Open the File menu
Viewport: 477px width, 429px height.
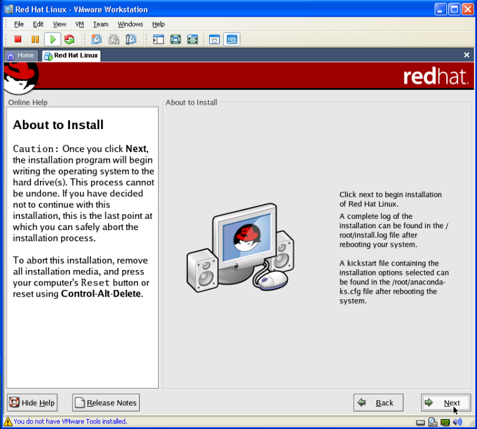pos(19,24)
